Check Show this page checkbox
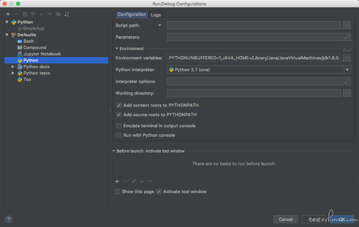Screen dimensions: 359x227 [x=117, y=191]
